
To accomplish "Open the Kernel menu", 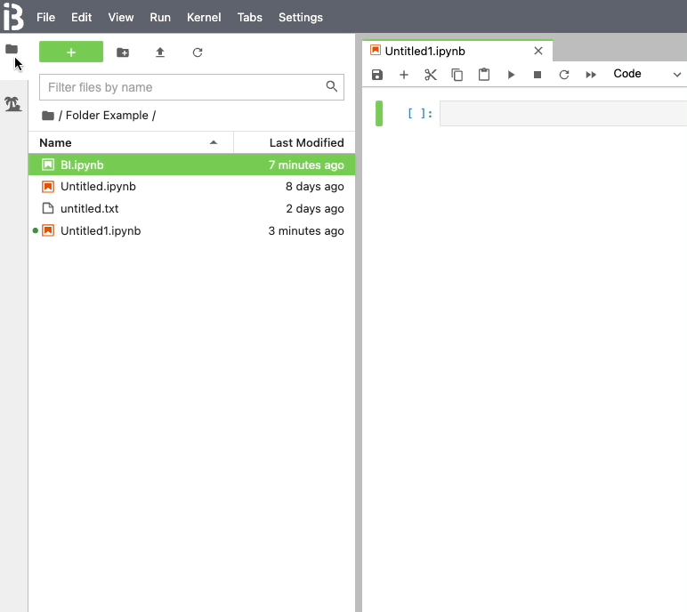I will 204,17.
